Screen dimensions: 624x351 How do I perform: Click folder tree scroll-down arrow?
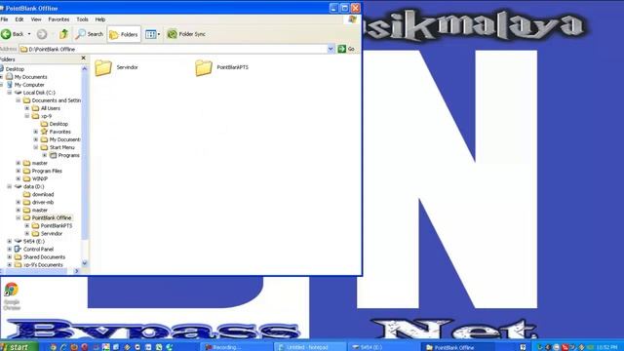(x=85, y=263)
